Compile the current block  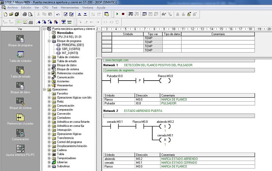pyautogui.click(x=66, y=14)
